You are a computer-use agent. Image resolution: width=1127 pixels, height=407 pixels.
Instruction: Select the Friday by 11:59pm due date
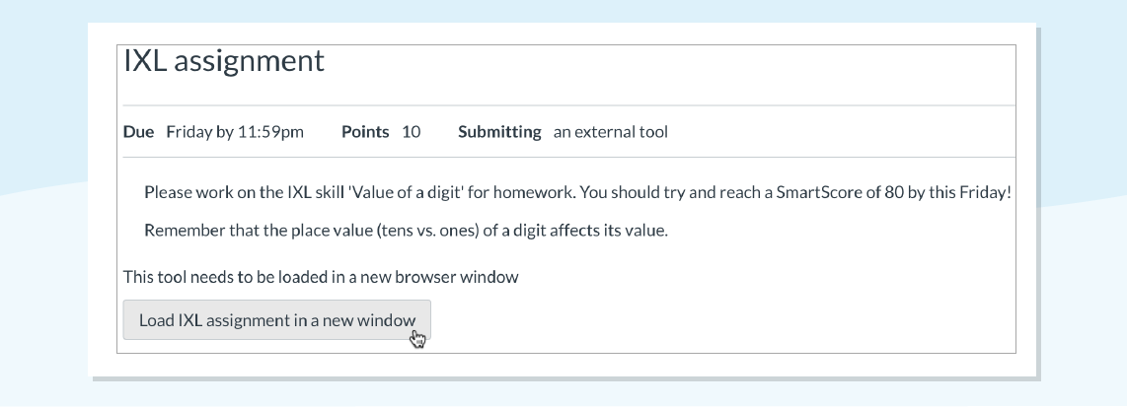pos(235,132)
